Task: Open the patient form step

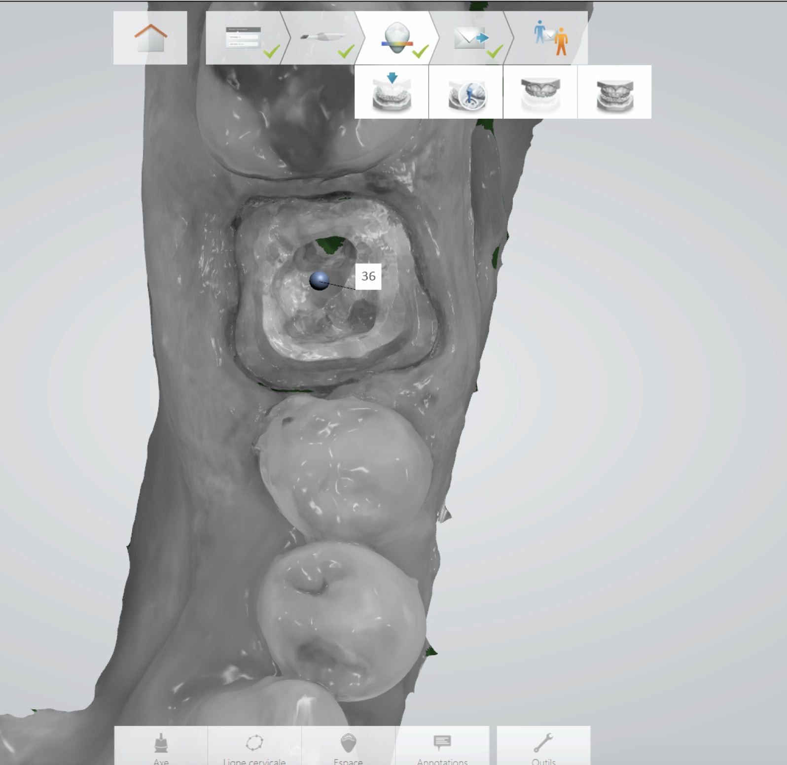Action: click(x=244, y=38)
